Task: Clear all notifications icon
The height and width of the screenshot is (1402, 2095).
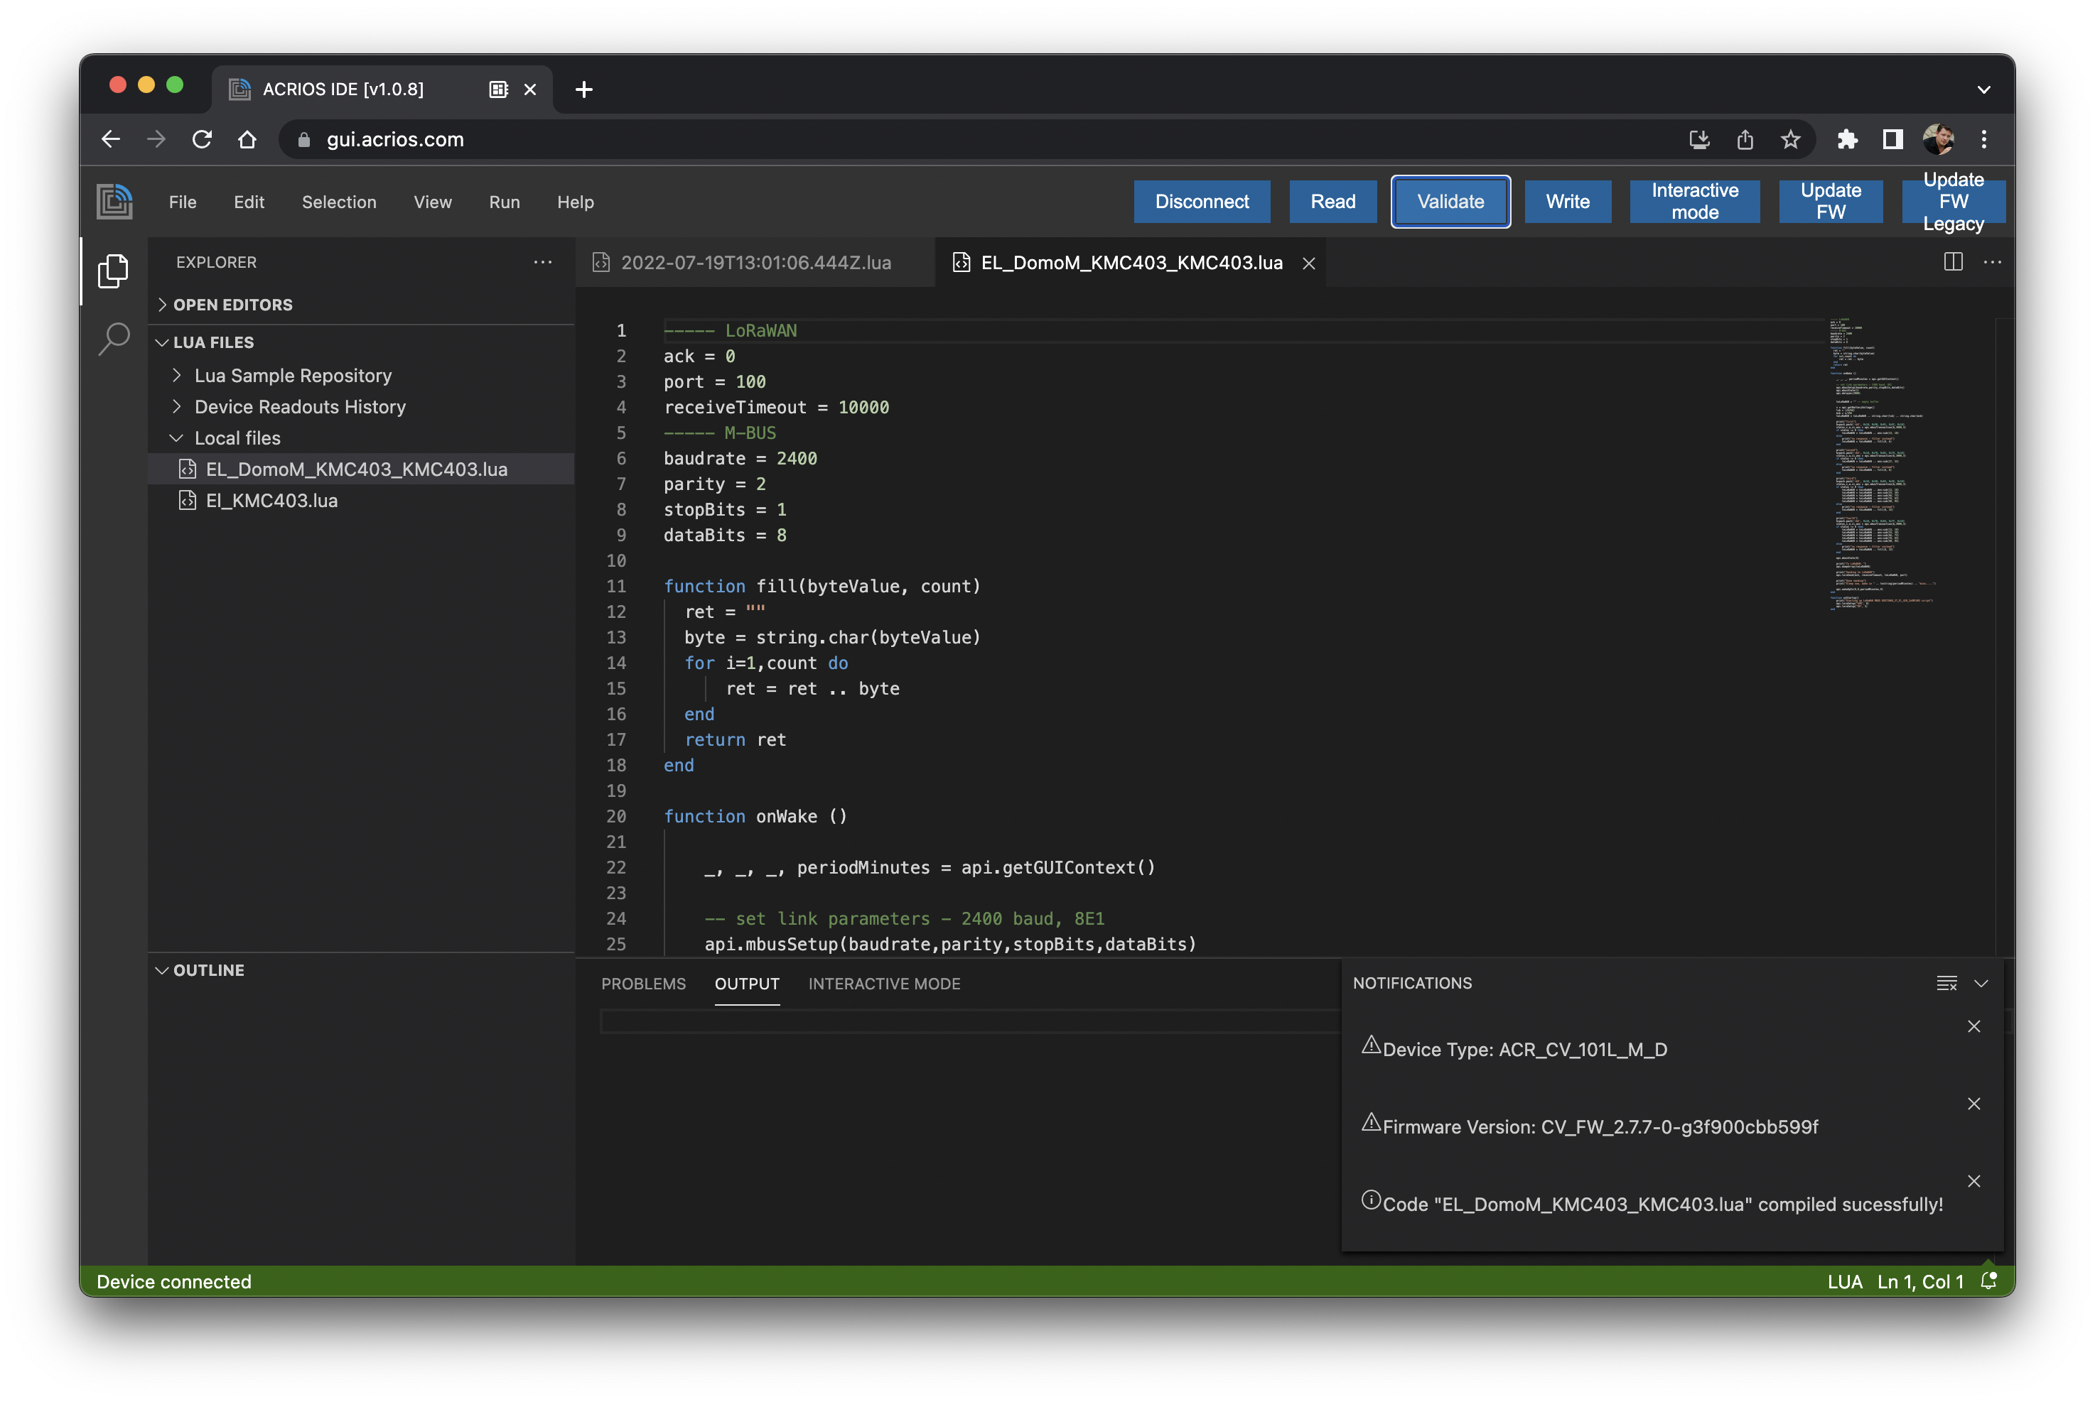Action: click(1946, 983)
